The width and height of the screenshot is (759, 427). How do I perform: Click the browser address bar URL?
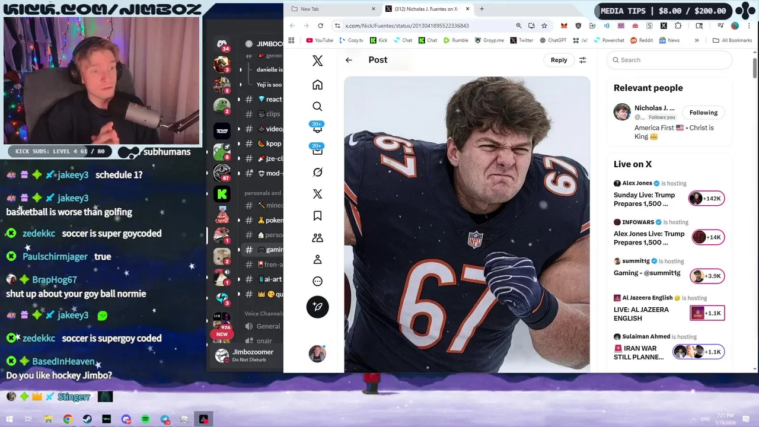coord(407,26)
